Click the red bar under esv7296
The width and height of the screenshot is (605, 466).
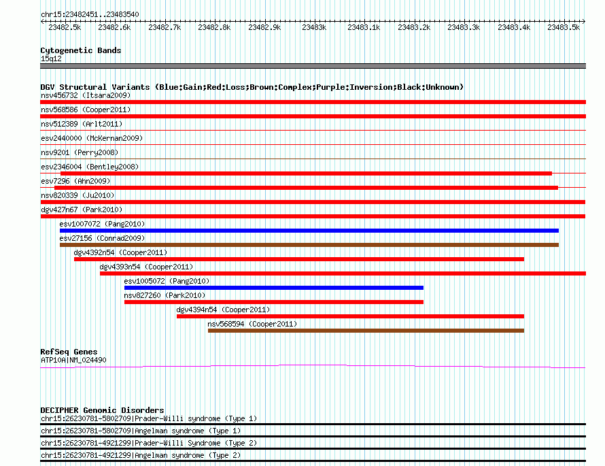point(307,188)
